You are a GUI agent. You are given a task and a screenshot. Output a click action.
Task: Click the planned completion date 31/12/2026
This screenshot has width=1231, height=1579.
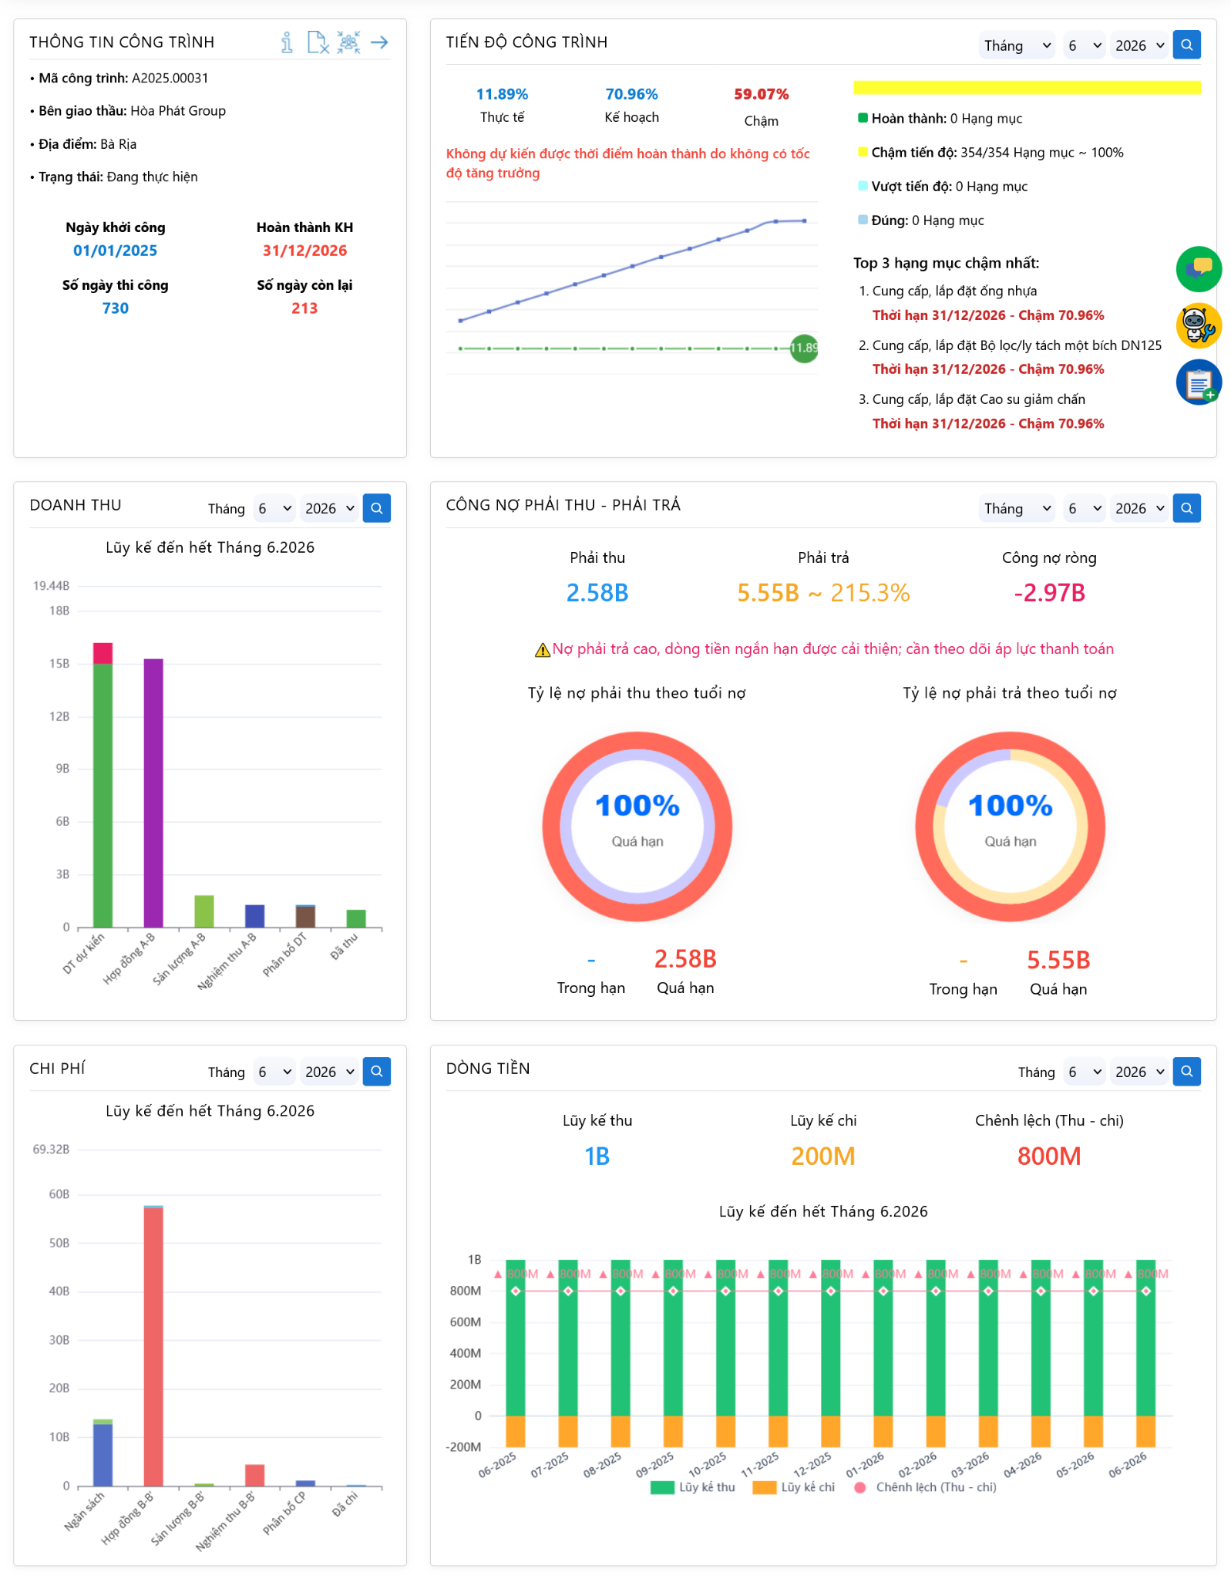[x=304, y=251]
